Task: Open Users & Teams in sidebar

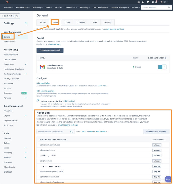Action: pos(10,59)
